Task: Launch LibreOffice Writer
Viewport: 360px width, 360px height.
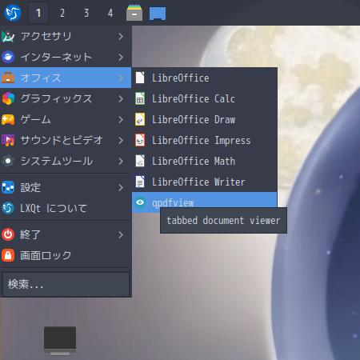Action: click(204, 182)
